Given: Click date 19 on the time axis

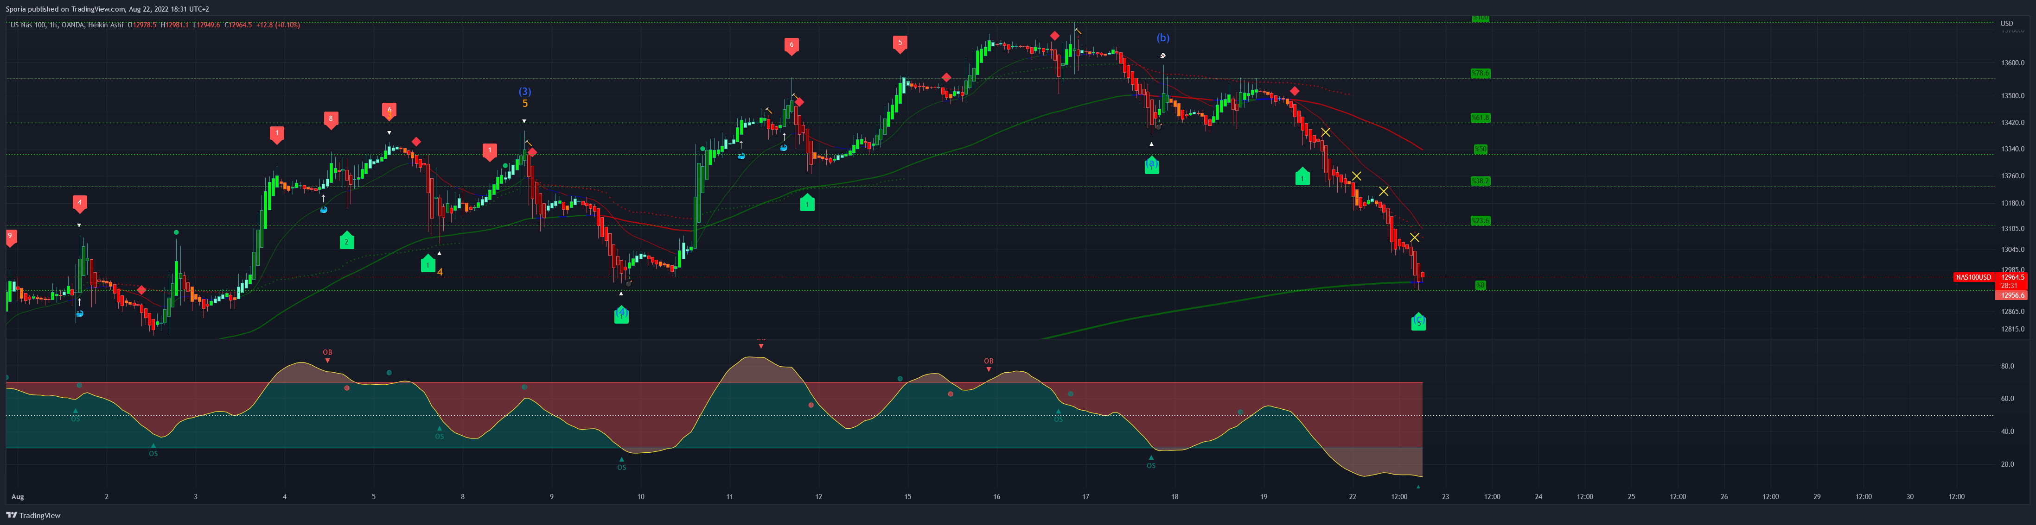Looking at the screenshot, I should [1264, 497].
